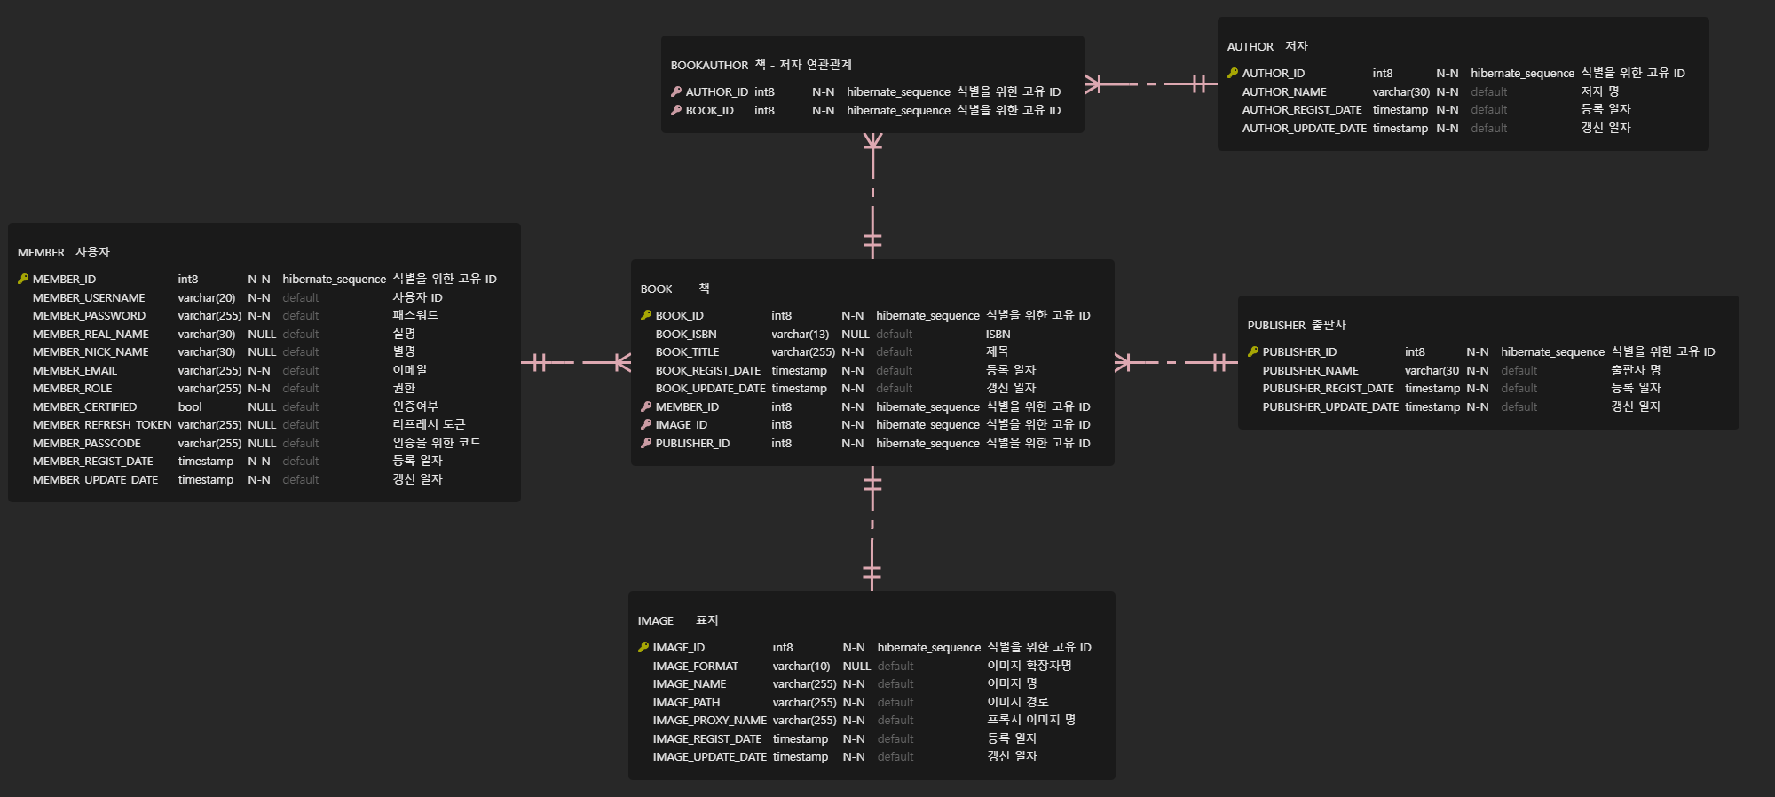The width and height of the screenshot is (1775, 797).
Task: Click the PUBLISHER_REGIST_DATE column name
Action: (x=1329, y=388)
